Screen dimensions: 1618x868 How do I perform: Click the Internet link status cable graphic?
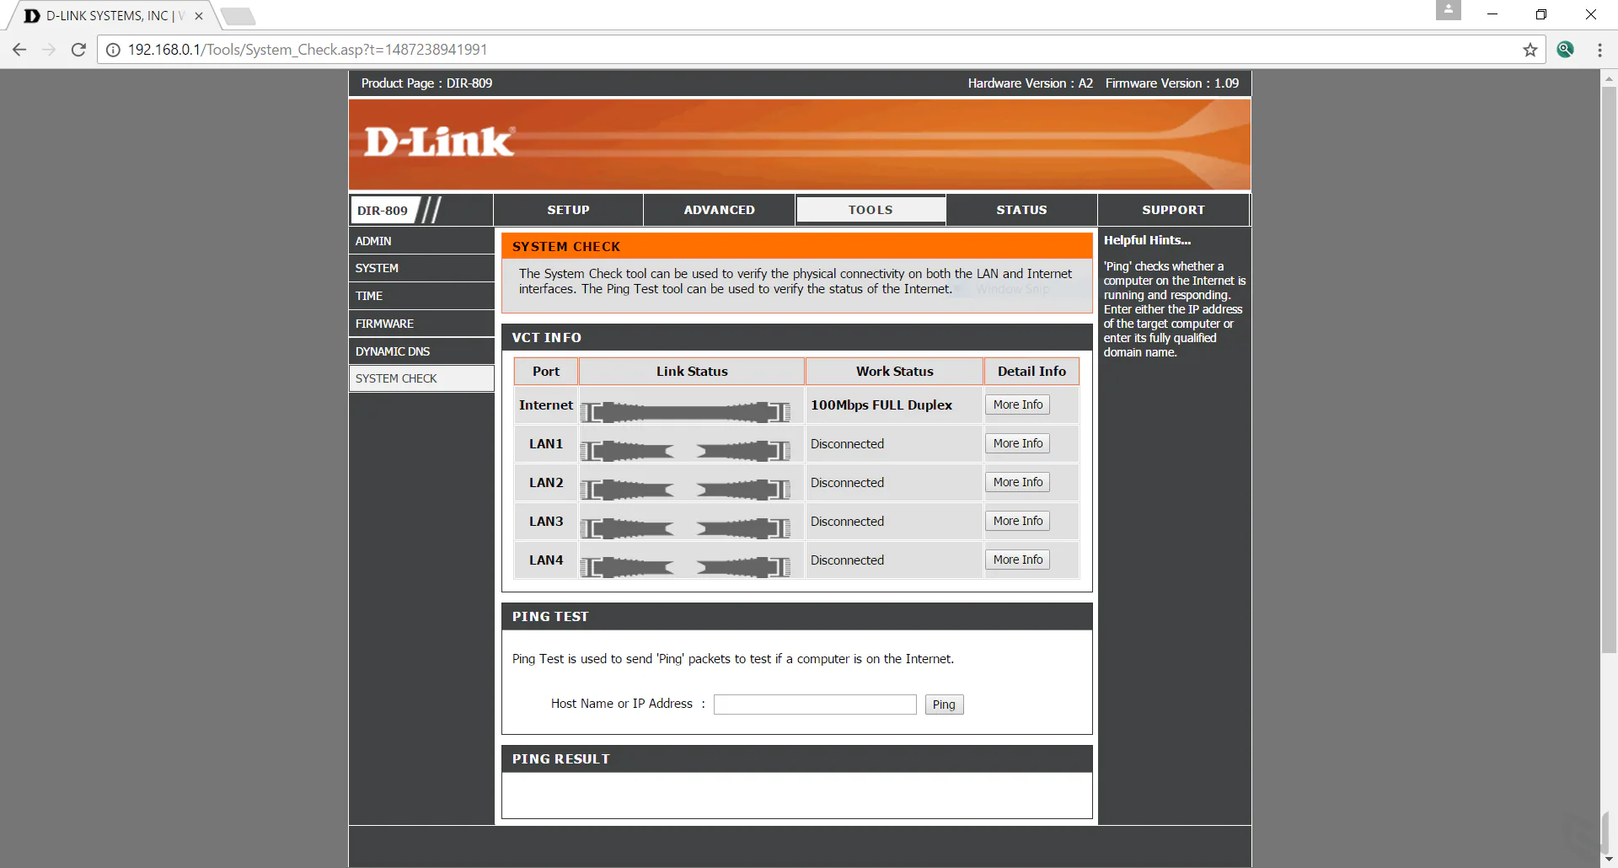point(685,412)
